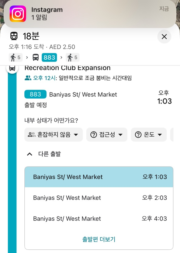Viewport: 180px width, 253px height.
Task: Select the 오후 4:03 Baniyas St departure
Action: (x=99, y=219)
